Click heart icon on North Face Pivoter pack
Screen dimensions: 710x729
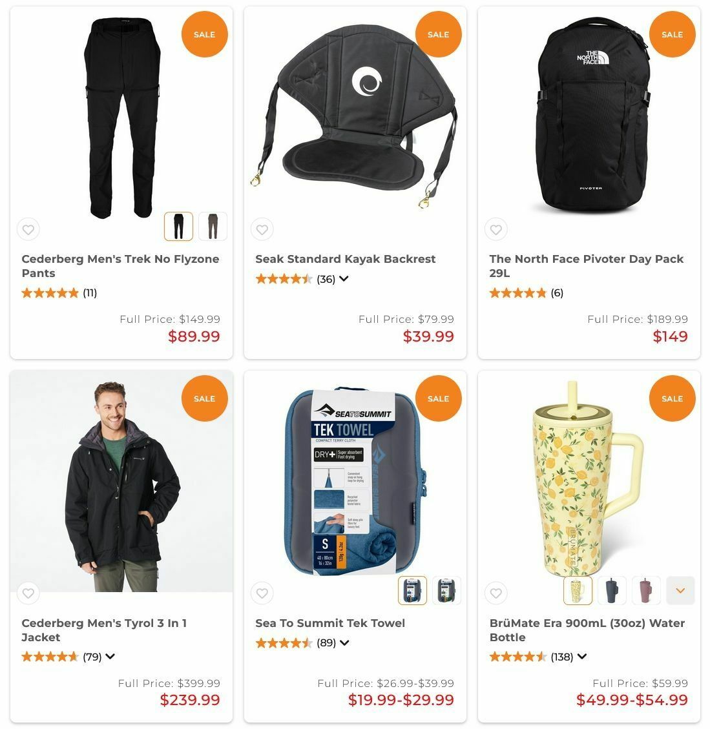pyautogui.click(x=496, y=229)
